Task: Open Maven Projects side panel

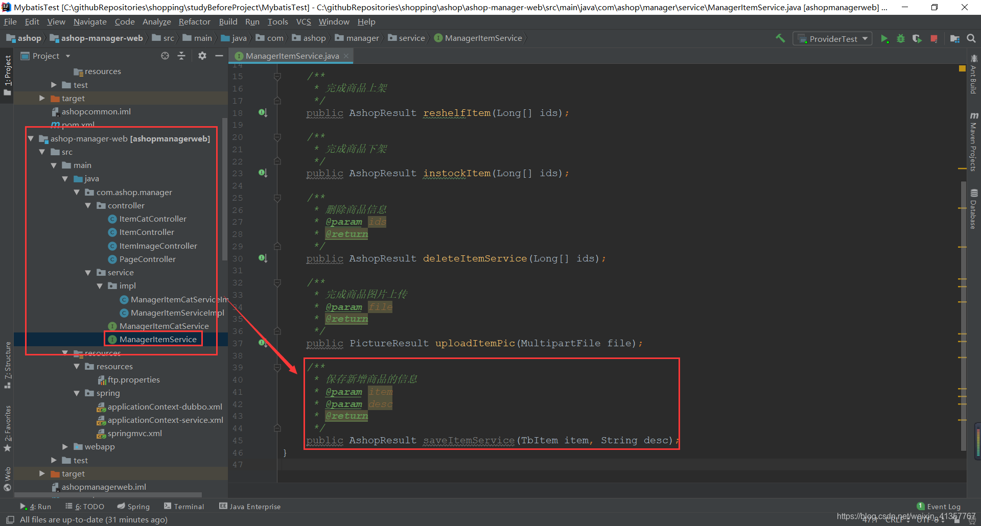Action: click(974, 142)
